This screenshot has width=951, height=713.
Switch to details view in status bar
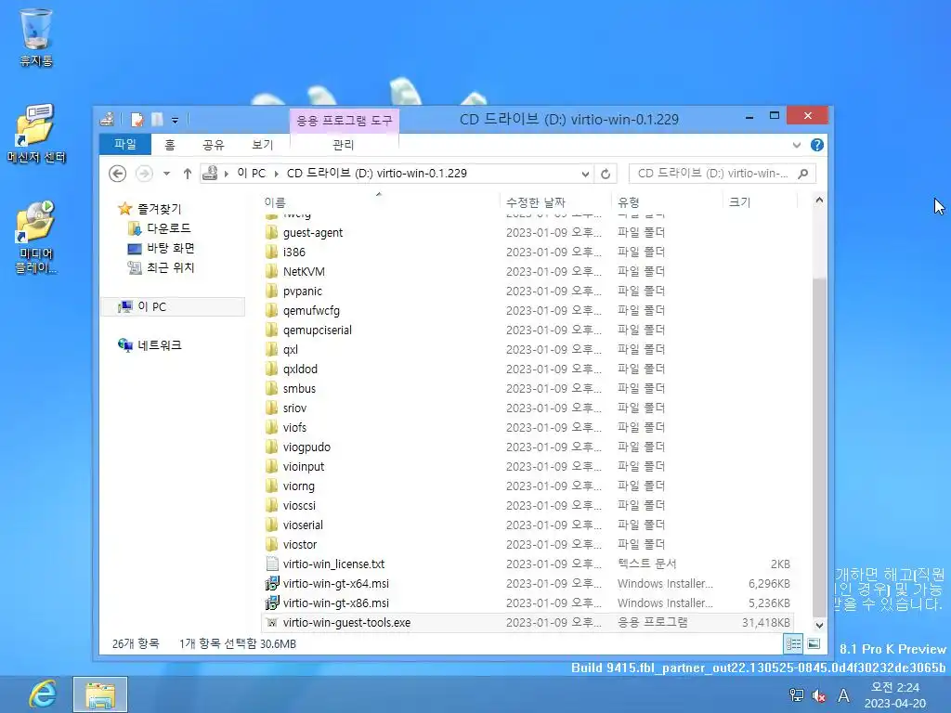click(x=793, y=644)
